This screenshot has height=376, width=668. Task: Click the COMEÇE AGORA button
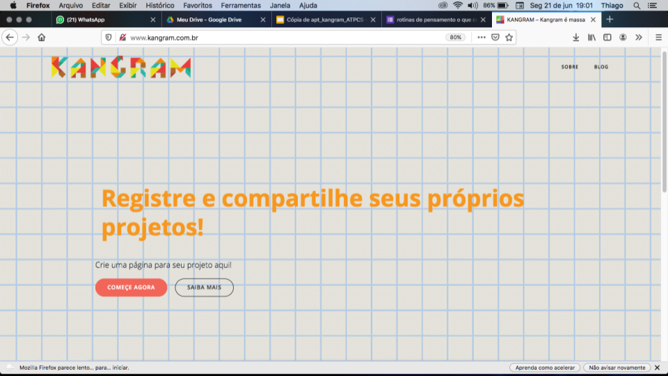pos(132,288)
